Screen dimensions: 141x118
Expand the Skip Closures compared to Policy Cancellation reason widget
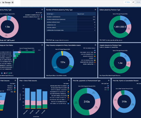96,45
